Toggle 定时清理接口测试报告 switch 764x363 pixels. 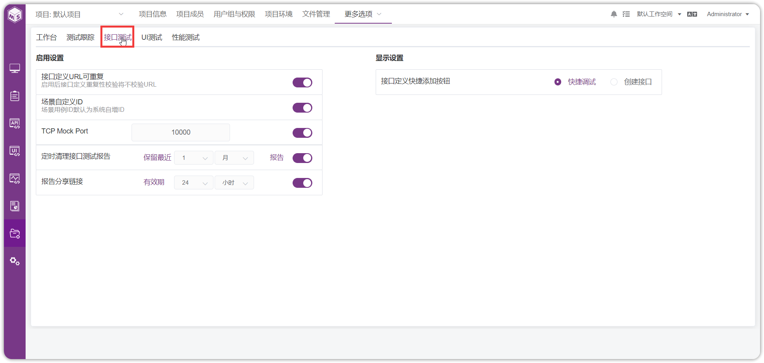pyautogui.click(x=302, y=158)
